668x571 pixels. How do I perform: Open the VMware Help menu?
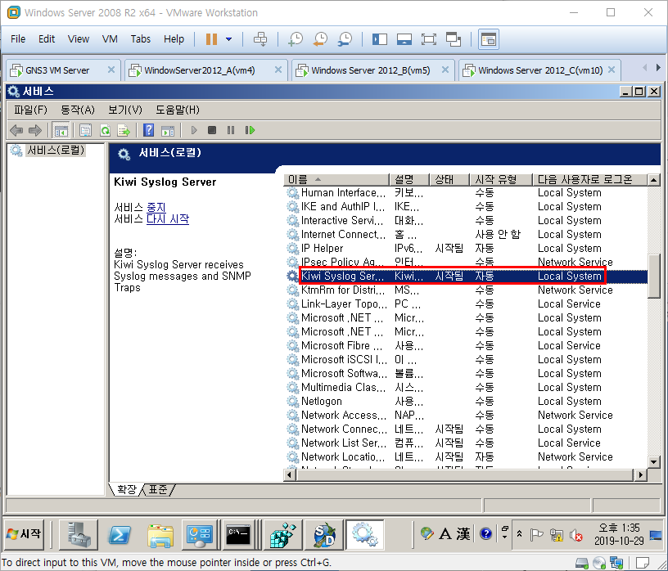click(174, 38)
